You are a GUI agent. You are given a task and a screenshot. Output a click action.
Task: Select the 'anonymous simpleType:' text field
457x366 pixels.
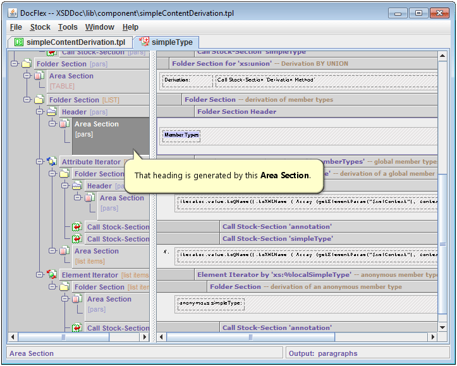tap(211, 304)
